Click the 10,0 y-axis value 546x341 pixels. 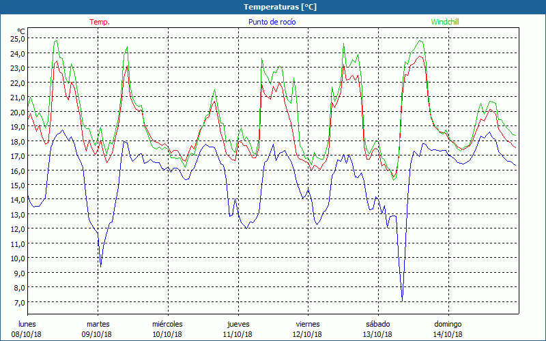click(x=18, y=259)
